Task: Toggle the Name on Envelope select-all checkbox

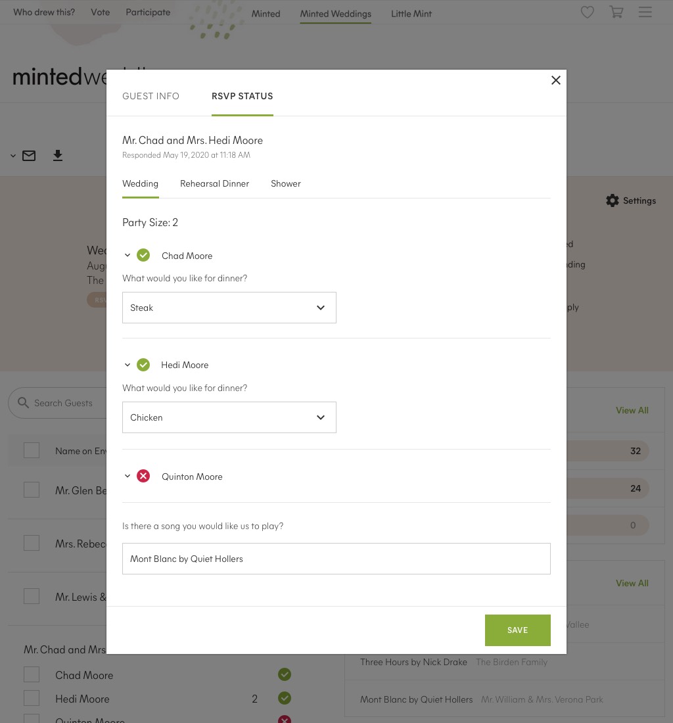Action: click(32, 450)
